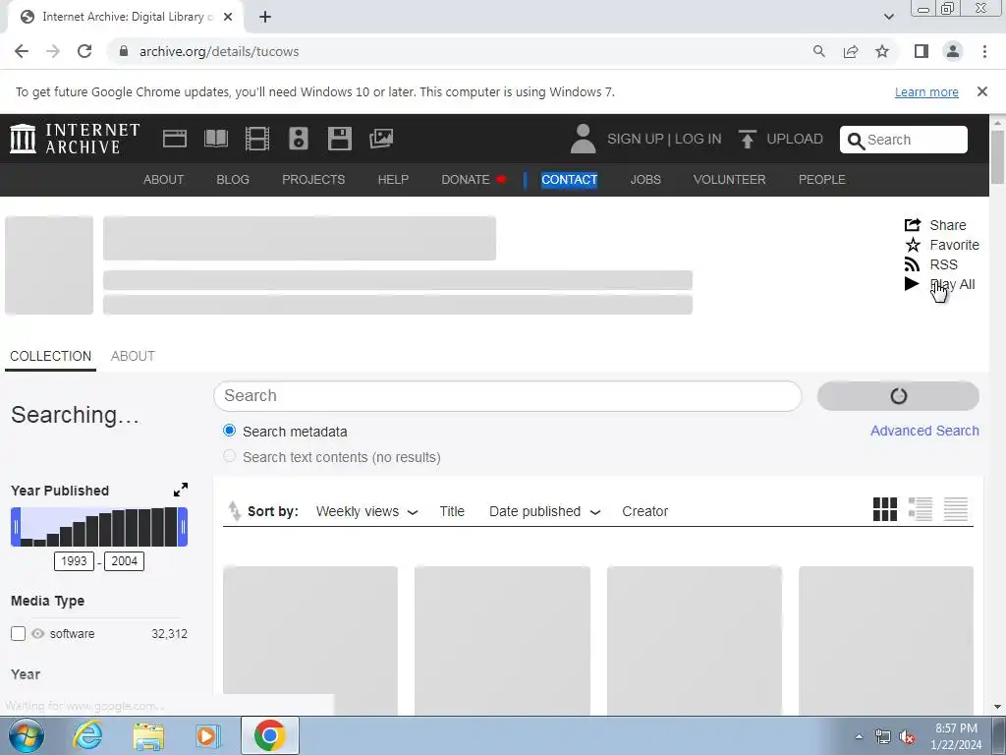Check the software media type checkbox
This screenshot has height=755, width=1006.
tap(18, 634)
